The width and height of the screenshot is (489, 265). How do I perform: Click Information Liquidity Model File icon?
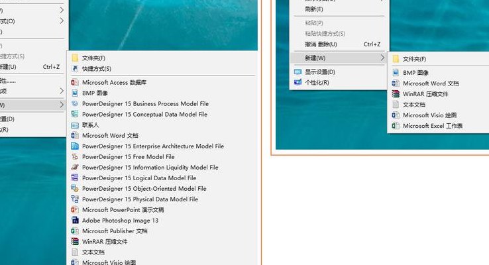coord(75,167)
